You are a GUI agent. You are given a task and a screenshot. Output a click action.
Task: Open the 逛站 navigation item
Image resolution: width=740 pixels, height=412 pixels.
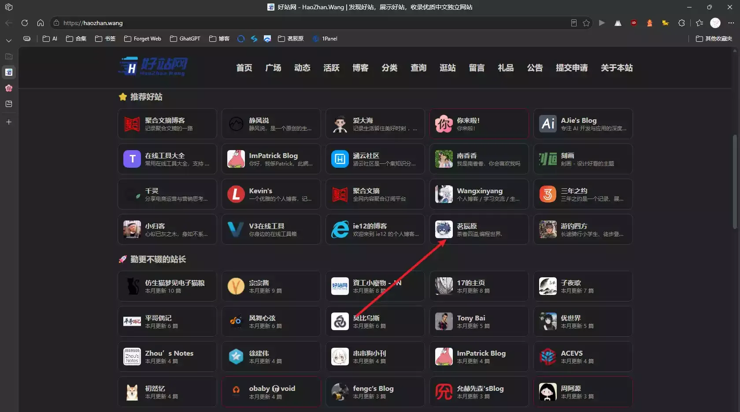pyautogui.click(x=448, y=68)
